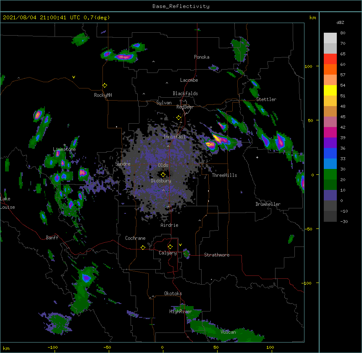Click the white plus marker north of Drumheller
Screen dimensions: 362x353
point(257,157)
